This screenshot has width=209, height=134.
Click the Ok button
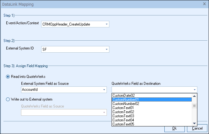[174, 129]
